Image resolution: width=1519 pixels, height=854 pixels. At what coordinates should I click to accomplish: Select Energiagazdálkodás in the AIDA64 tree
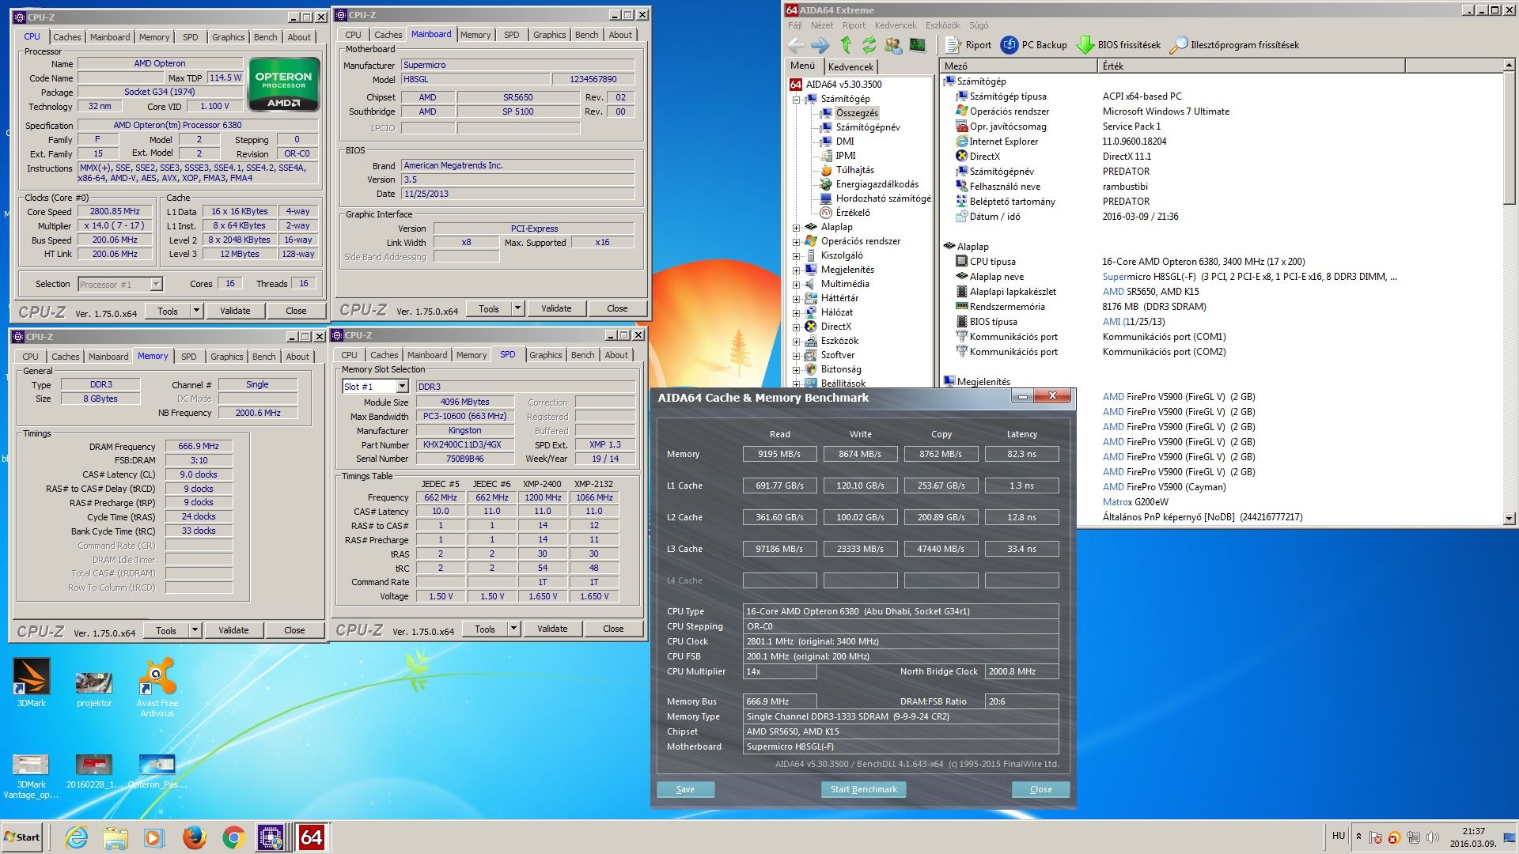877,184
